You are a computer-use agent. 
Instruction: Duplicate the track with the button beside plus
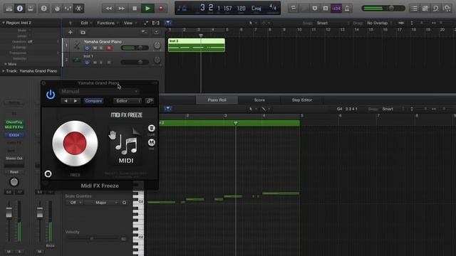tap(83, 32)
